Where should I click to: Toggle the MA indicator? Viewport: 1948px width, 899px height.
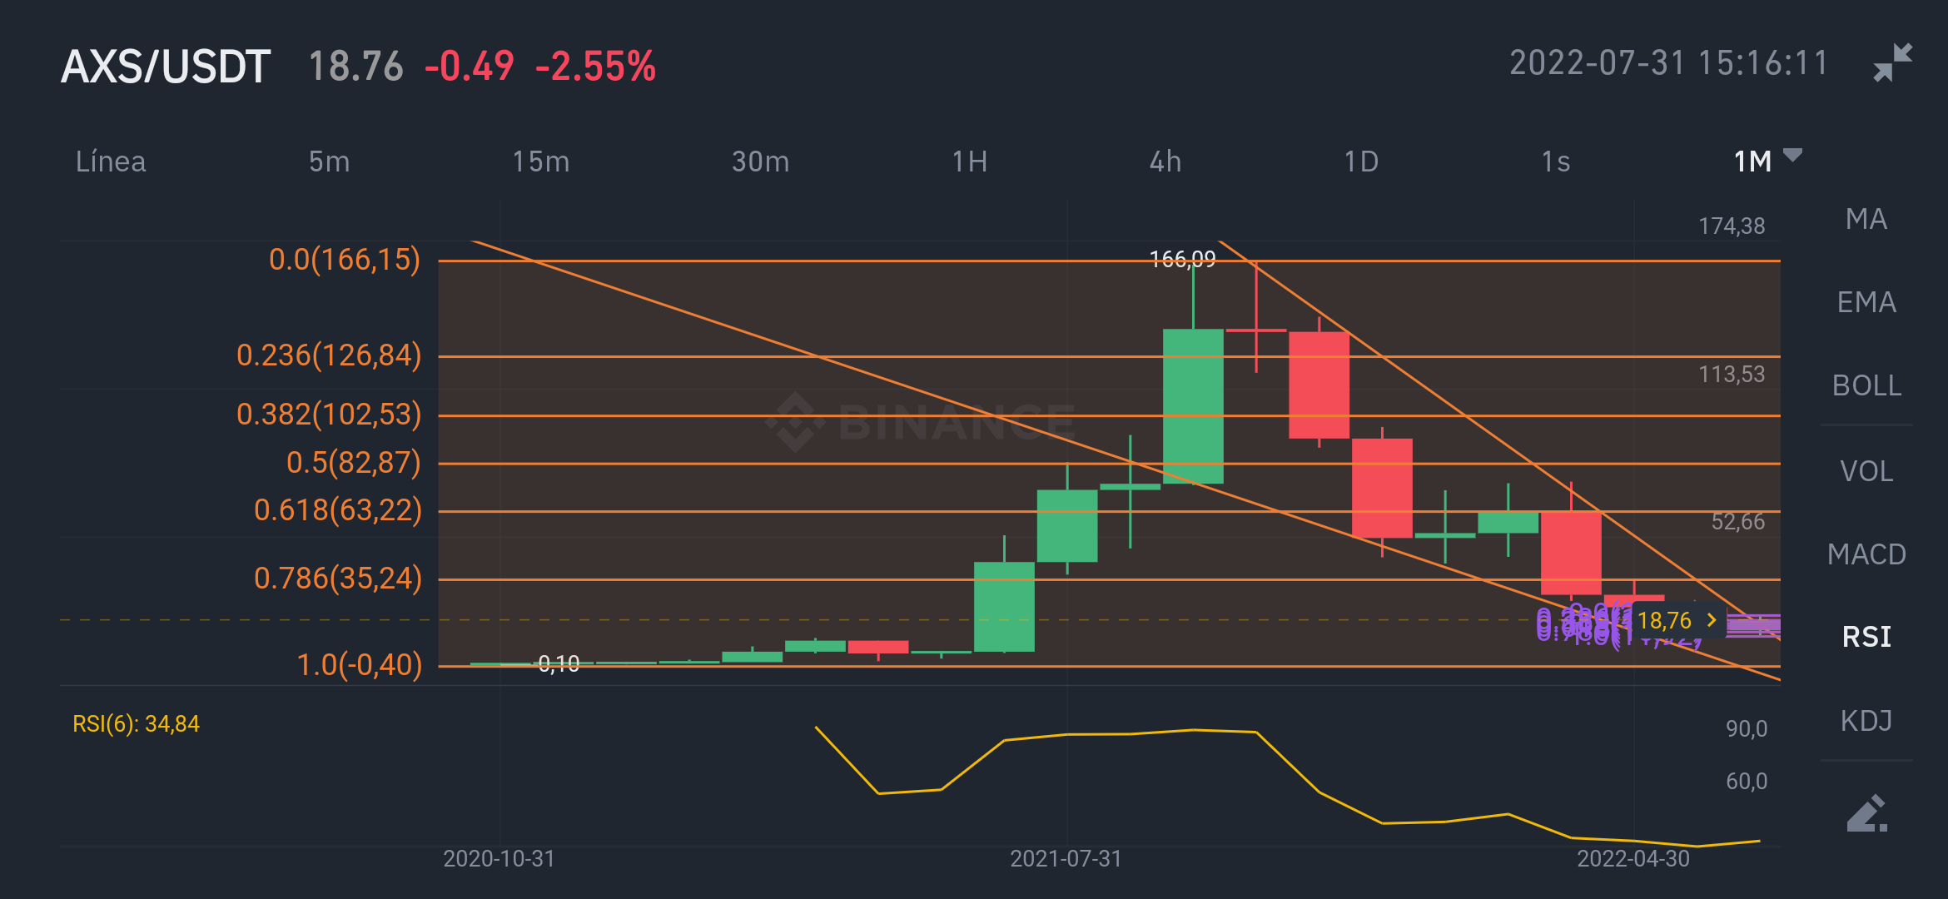click(1866, 219)
